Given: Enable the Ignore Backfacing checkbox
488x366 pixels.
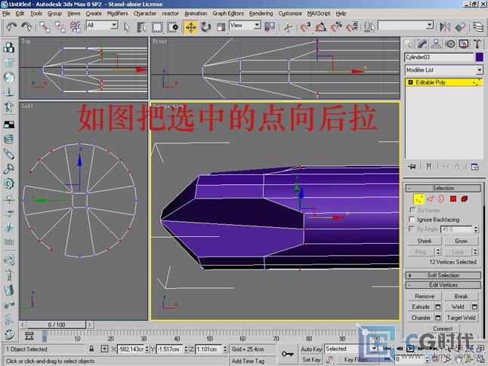Looking at the screenshot, I should (412, 220).
